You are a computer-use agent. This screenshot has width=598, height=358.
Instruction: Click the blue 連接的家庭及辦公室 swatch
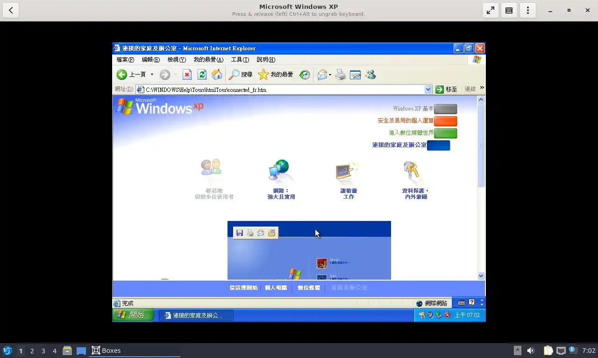(438, 145)
